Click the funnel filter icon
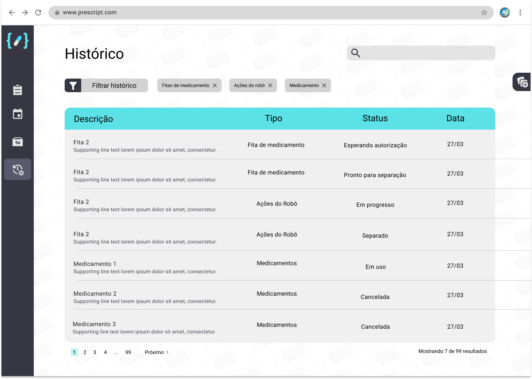This screenshot has height=379, width=532. point(73,86)
